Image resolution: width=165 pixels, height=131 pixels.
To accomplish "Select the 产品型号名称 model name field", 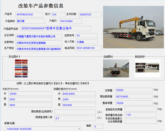I will pos(55,28).
